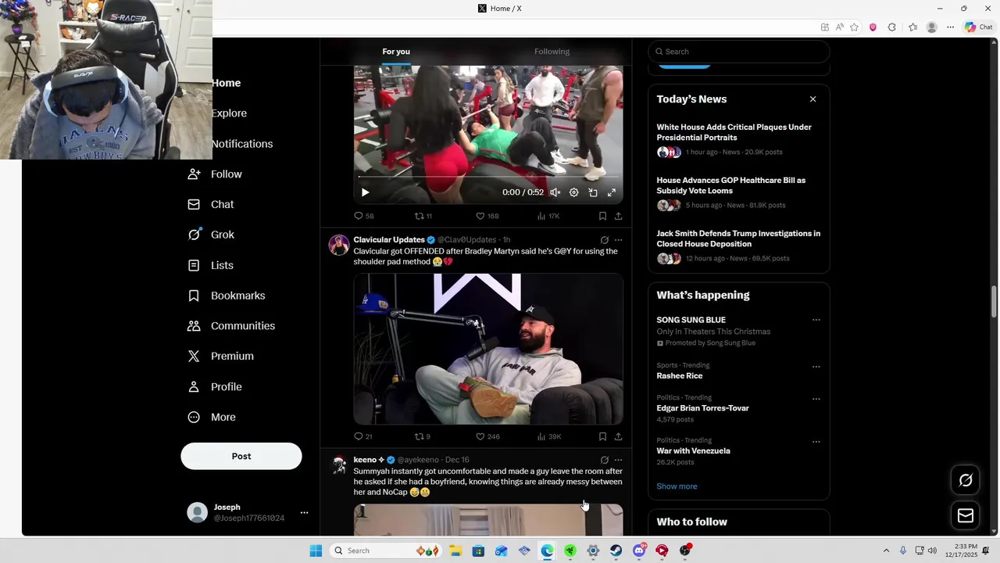Open Lists in sidebar
Screen dimensions: 1000x563
[x=211, y=265]
